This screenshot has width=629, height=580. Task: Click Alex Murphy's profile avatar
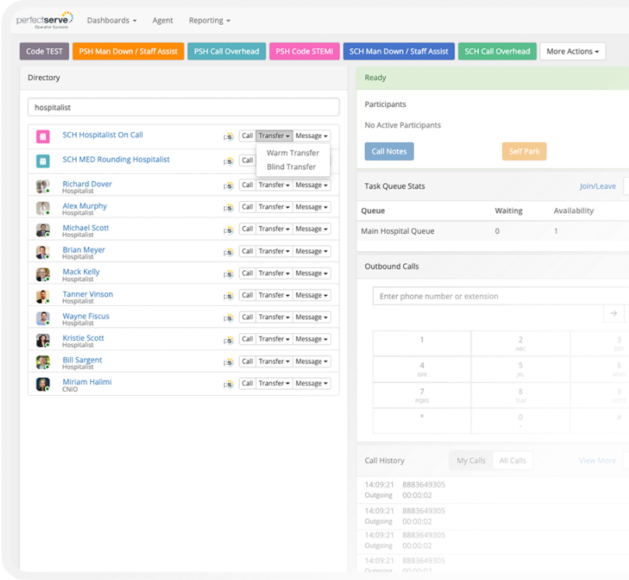tap(43, 208)
